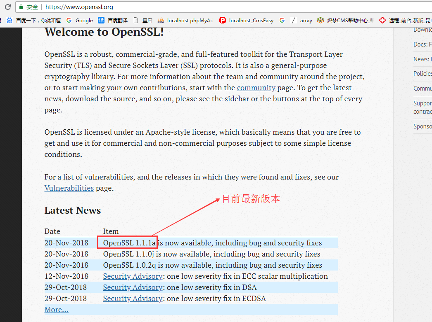
Task: Click the 'Item' column header
Action: [x=111, y=231]
